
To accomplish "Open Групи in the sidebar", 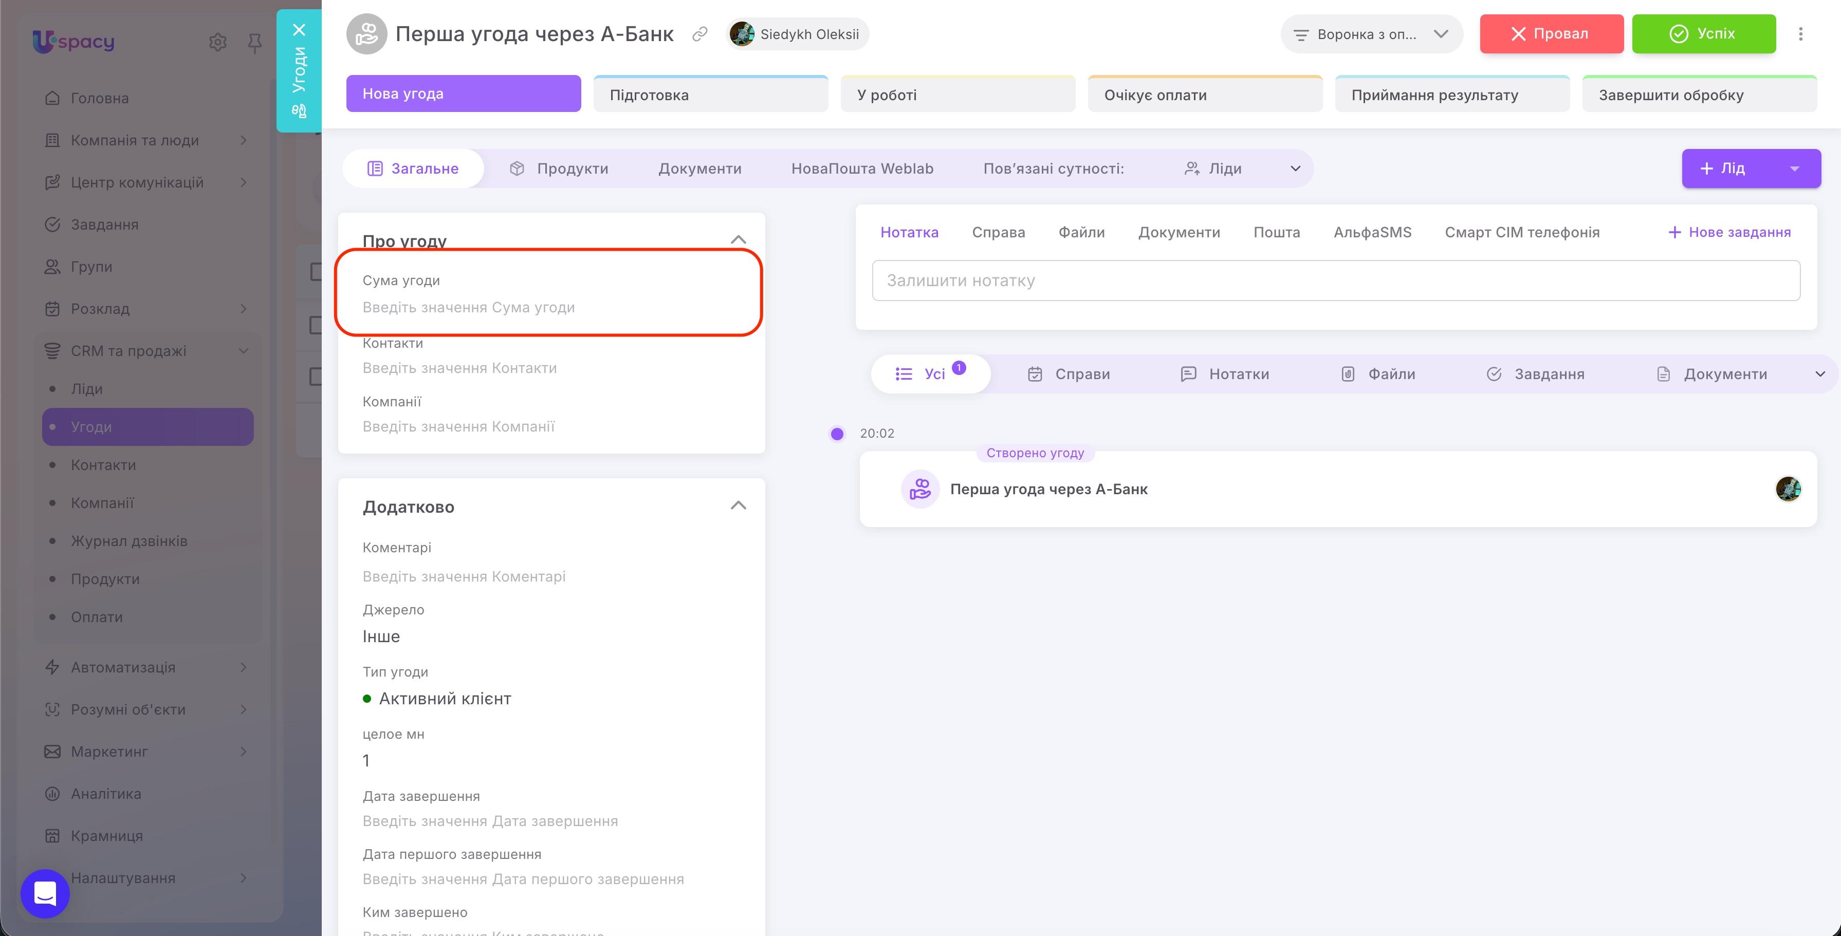I will pyautogui.click(x=91, y=267).
